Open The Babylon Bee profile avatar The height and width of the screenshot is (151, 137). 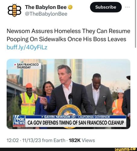coord(14,10)
